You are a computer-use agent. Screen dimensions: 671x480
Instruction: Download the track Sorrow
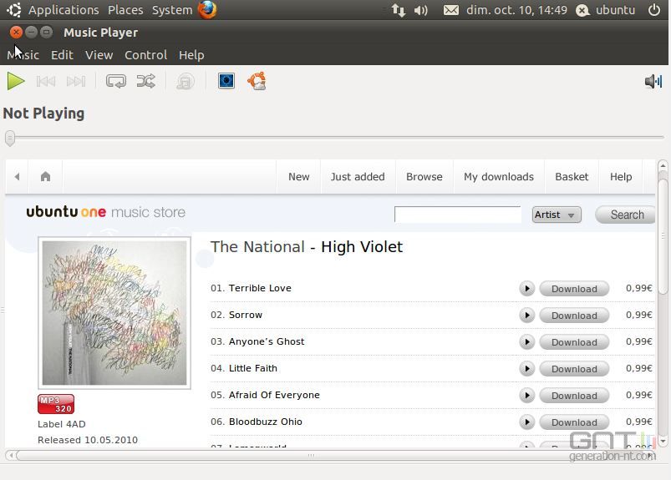[x=574, y=316]
